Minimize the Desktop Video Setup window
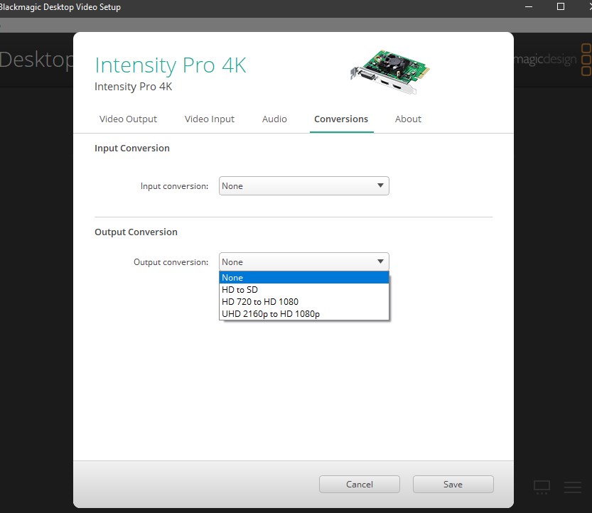Screen dimensions: 592x513 point(529,7)
